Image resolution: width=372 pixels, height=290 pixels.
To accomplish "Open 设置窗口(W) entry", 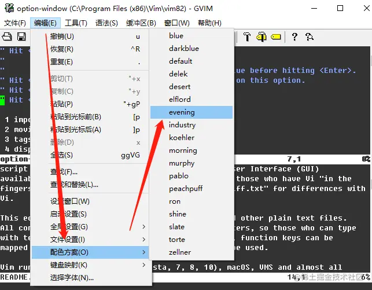I will click(x=90, y=201).
